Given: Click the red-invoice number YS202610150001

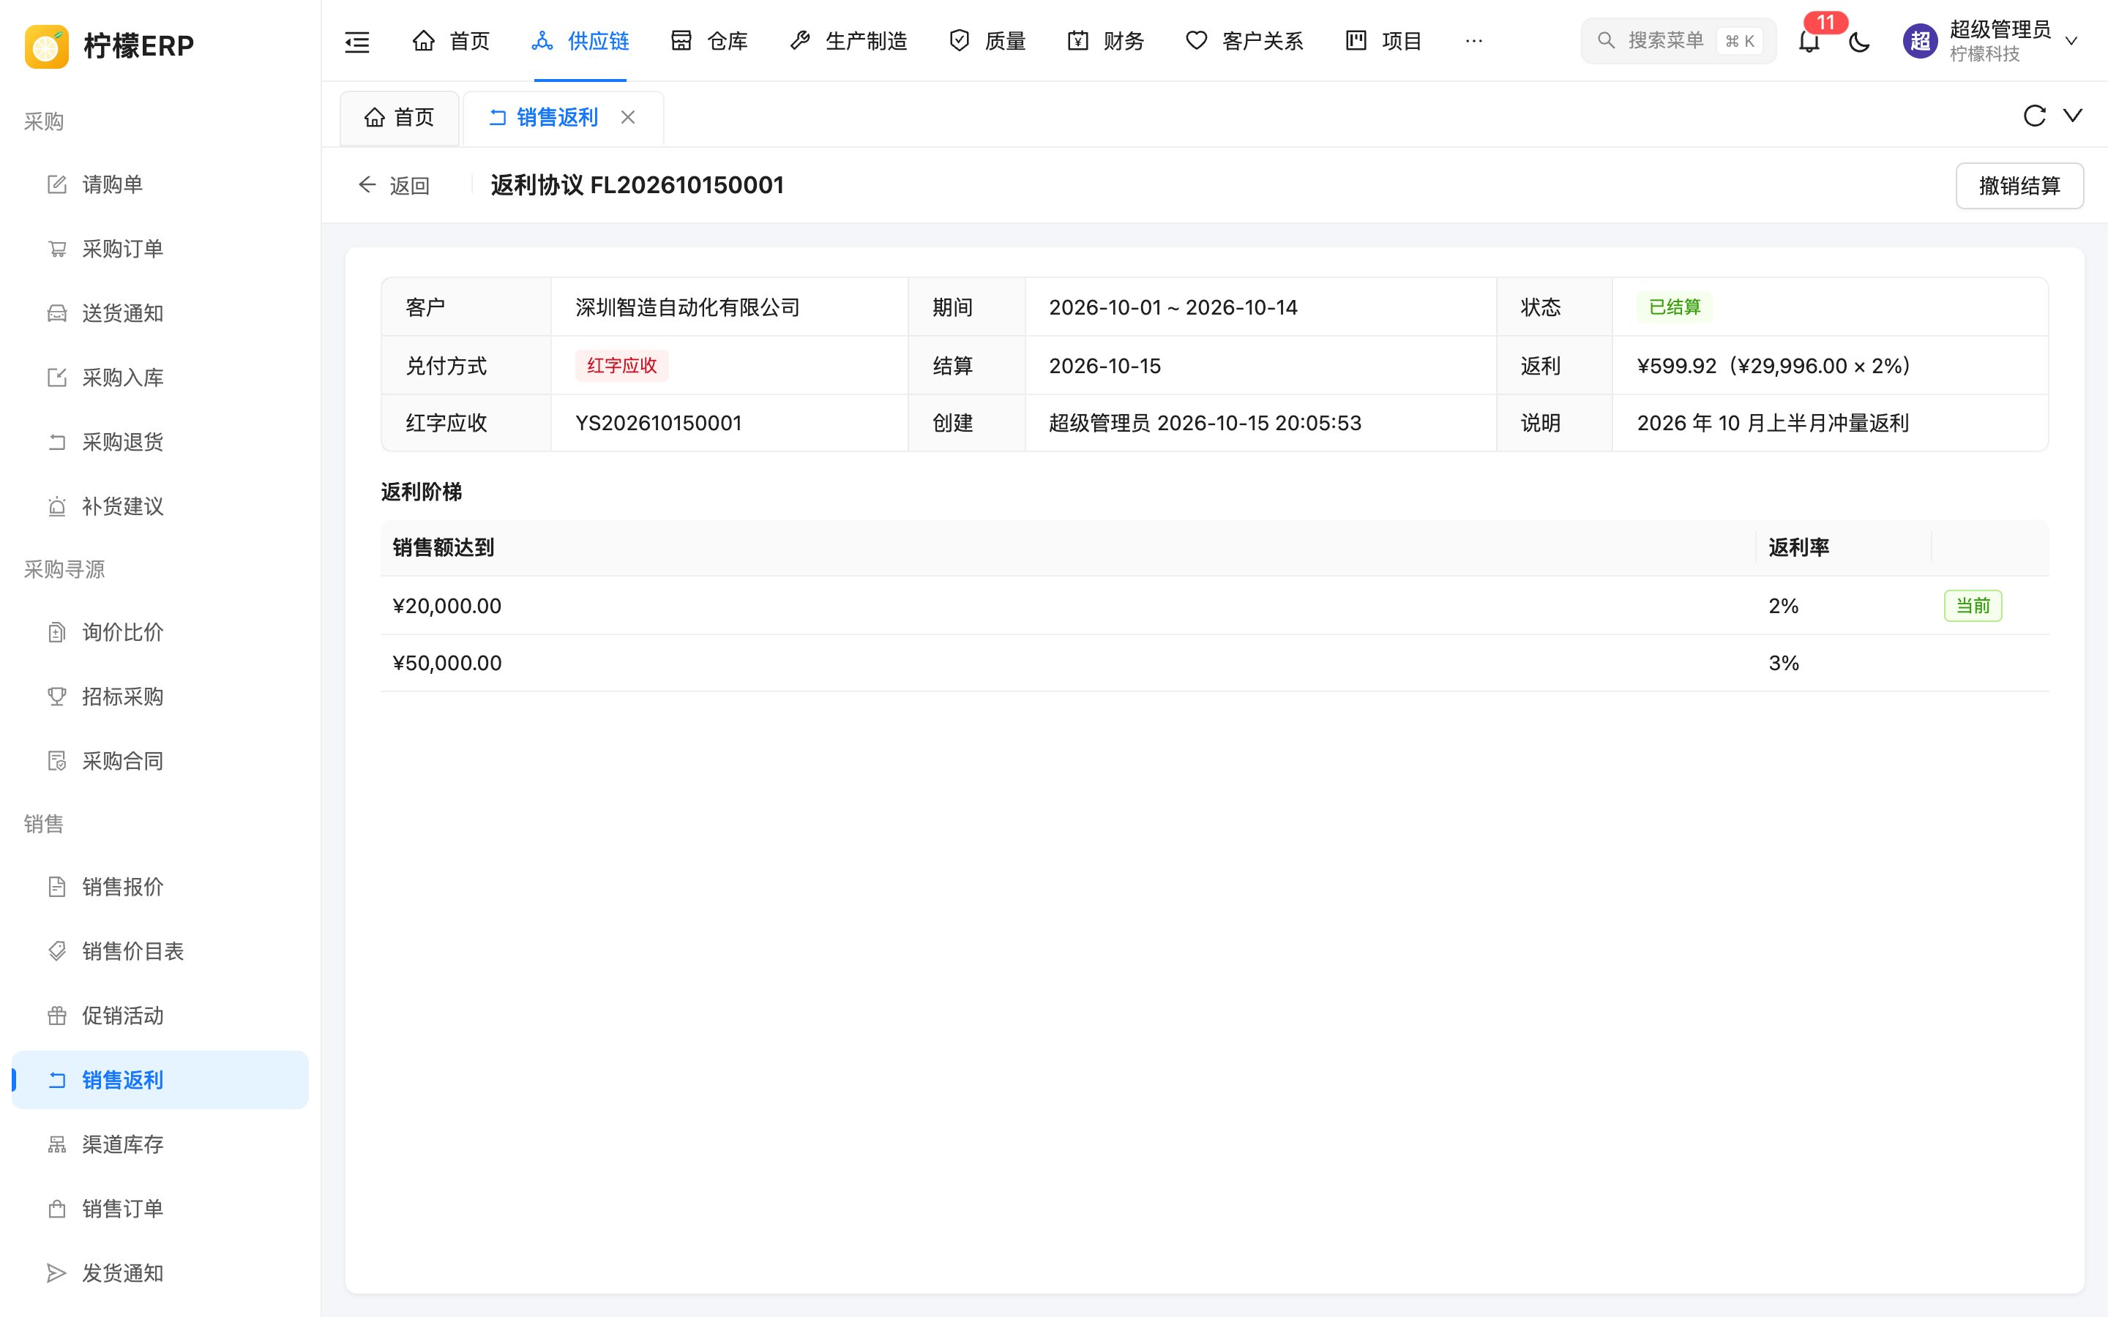Looking at the screenshot, I should (x=659, y=424).
